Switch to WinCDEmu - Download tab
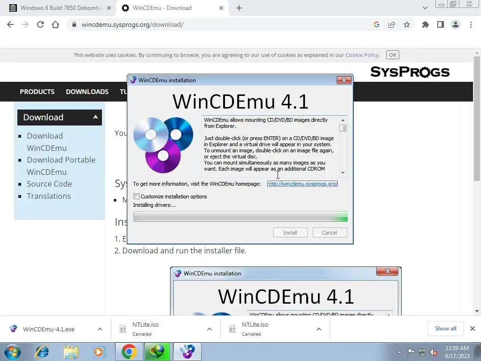The image size is (481, 361). point(173,8)
